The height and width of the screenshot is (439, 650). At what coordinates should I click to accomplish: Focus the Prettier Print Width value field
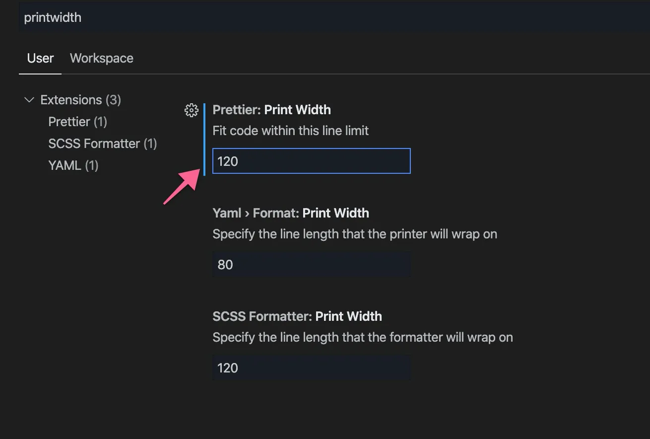tap(311, 161)
